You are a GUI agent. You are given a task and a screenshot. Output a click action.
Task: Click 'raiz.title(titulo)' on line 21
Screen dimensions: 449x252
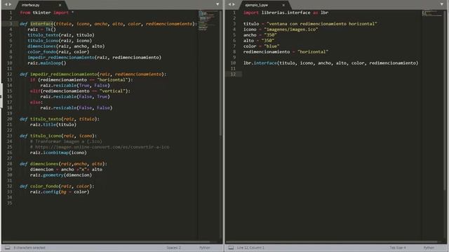point(53,125)
